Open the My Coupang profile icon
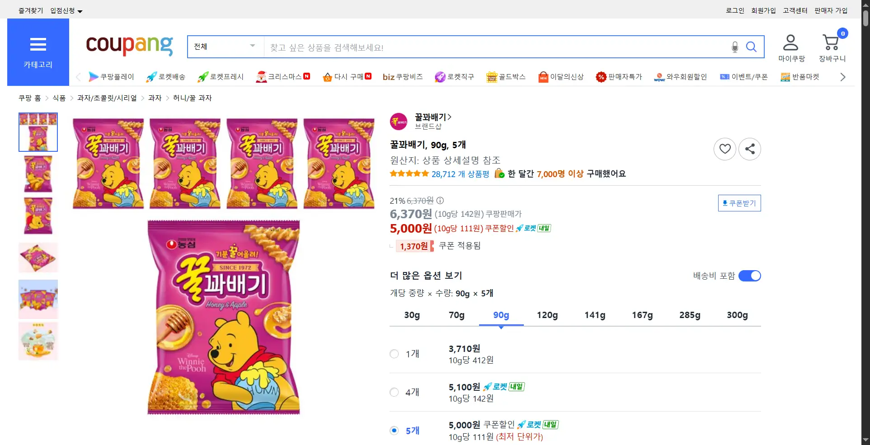This screenshot has width=870, height=445. point(790,43)
